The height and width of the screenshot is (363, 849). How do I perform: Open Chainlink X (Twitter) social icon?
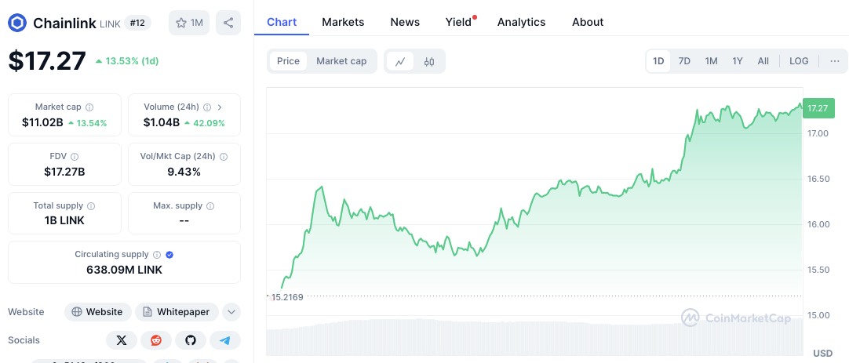tap(122, 340)
